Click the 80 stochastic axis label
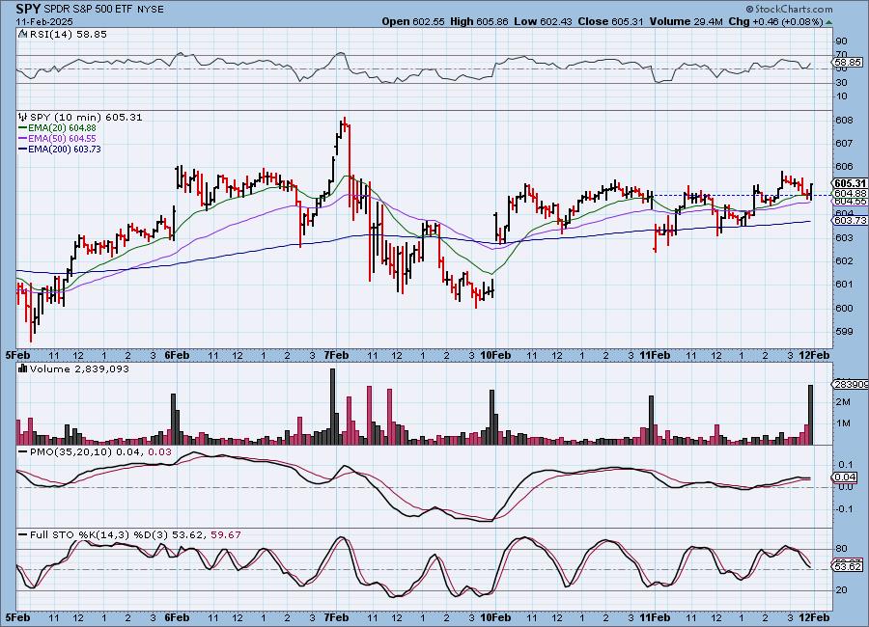Viewport: 869px width, 627px height. (x=841, y=548)
